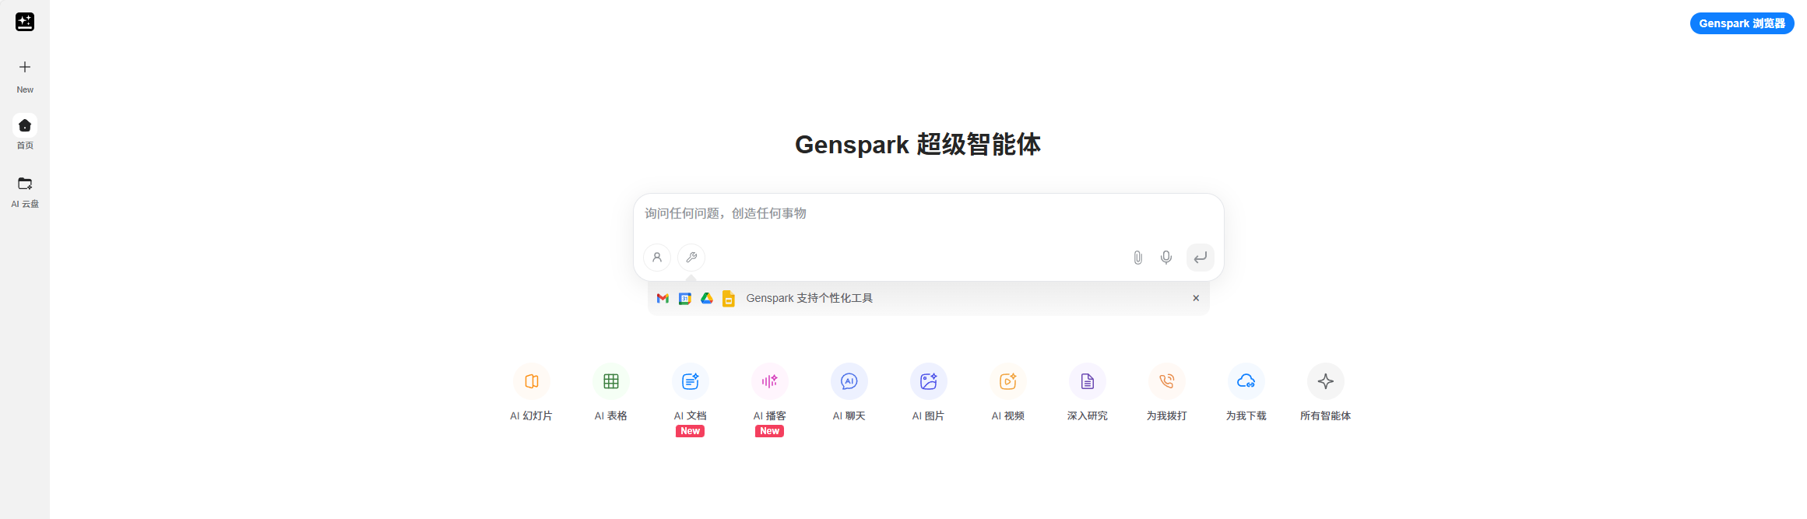1807x519 pixels.
Task: Open the wrench tools icon
Action: tap(691, 258)
